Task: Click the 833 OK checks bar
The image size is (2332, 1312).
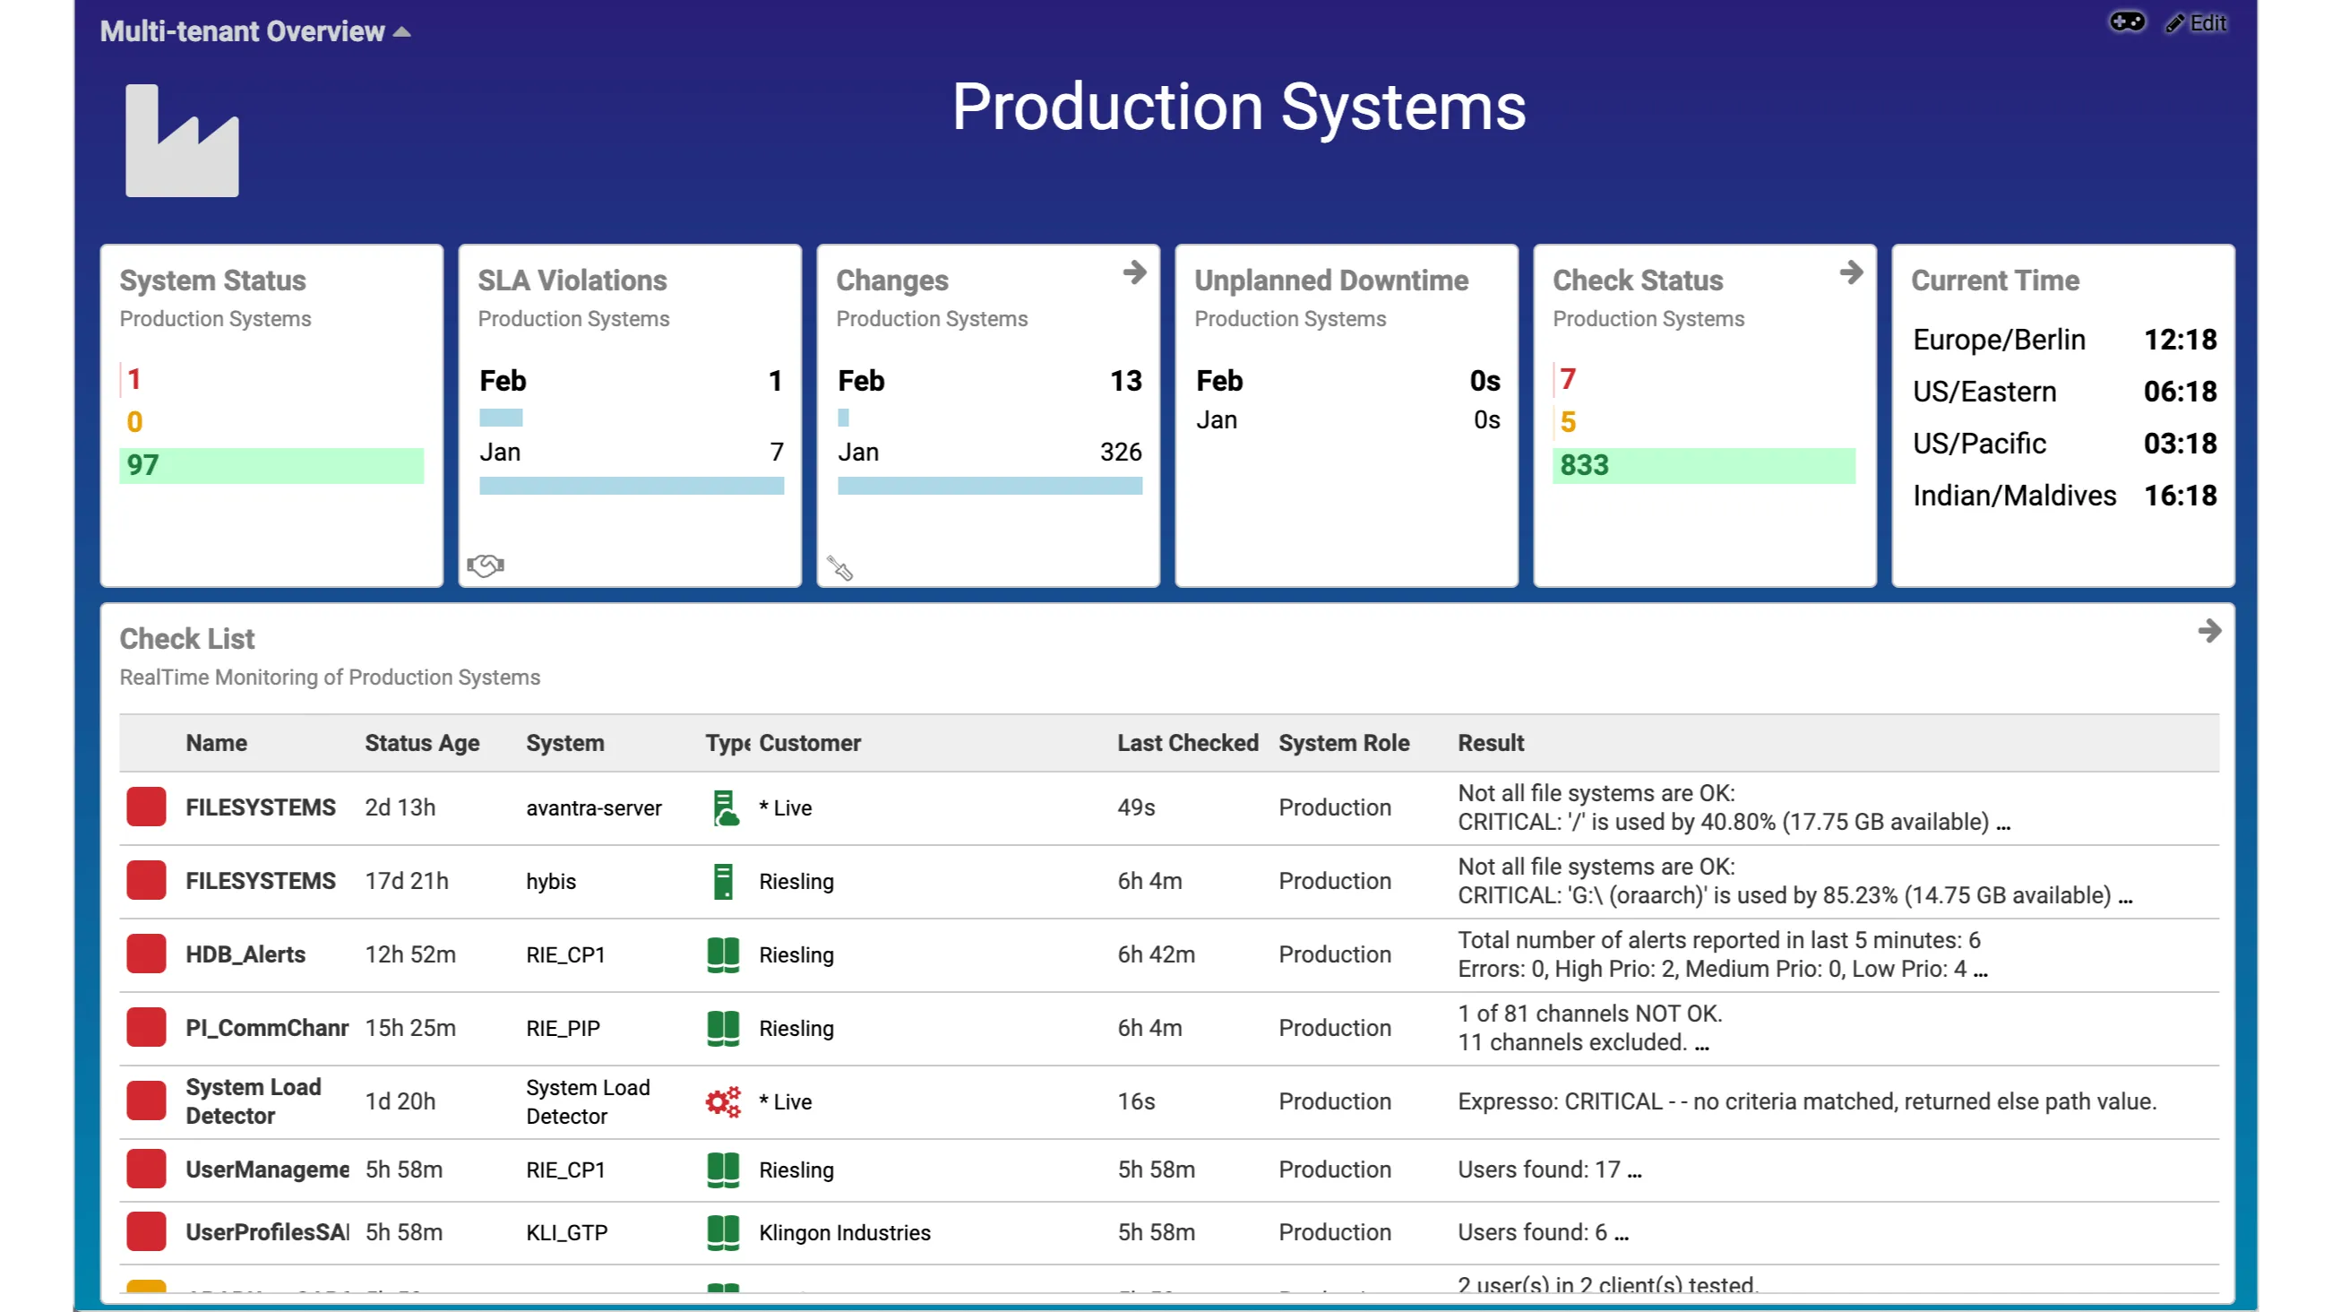Action: coord(1703,465)
